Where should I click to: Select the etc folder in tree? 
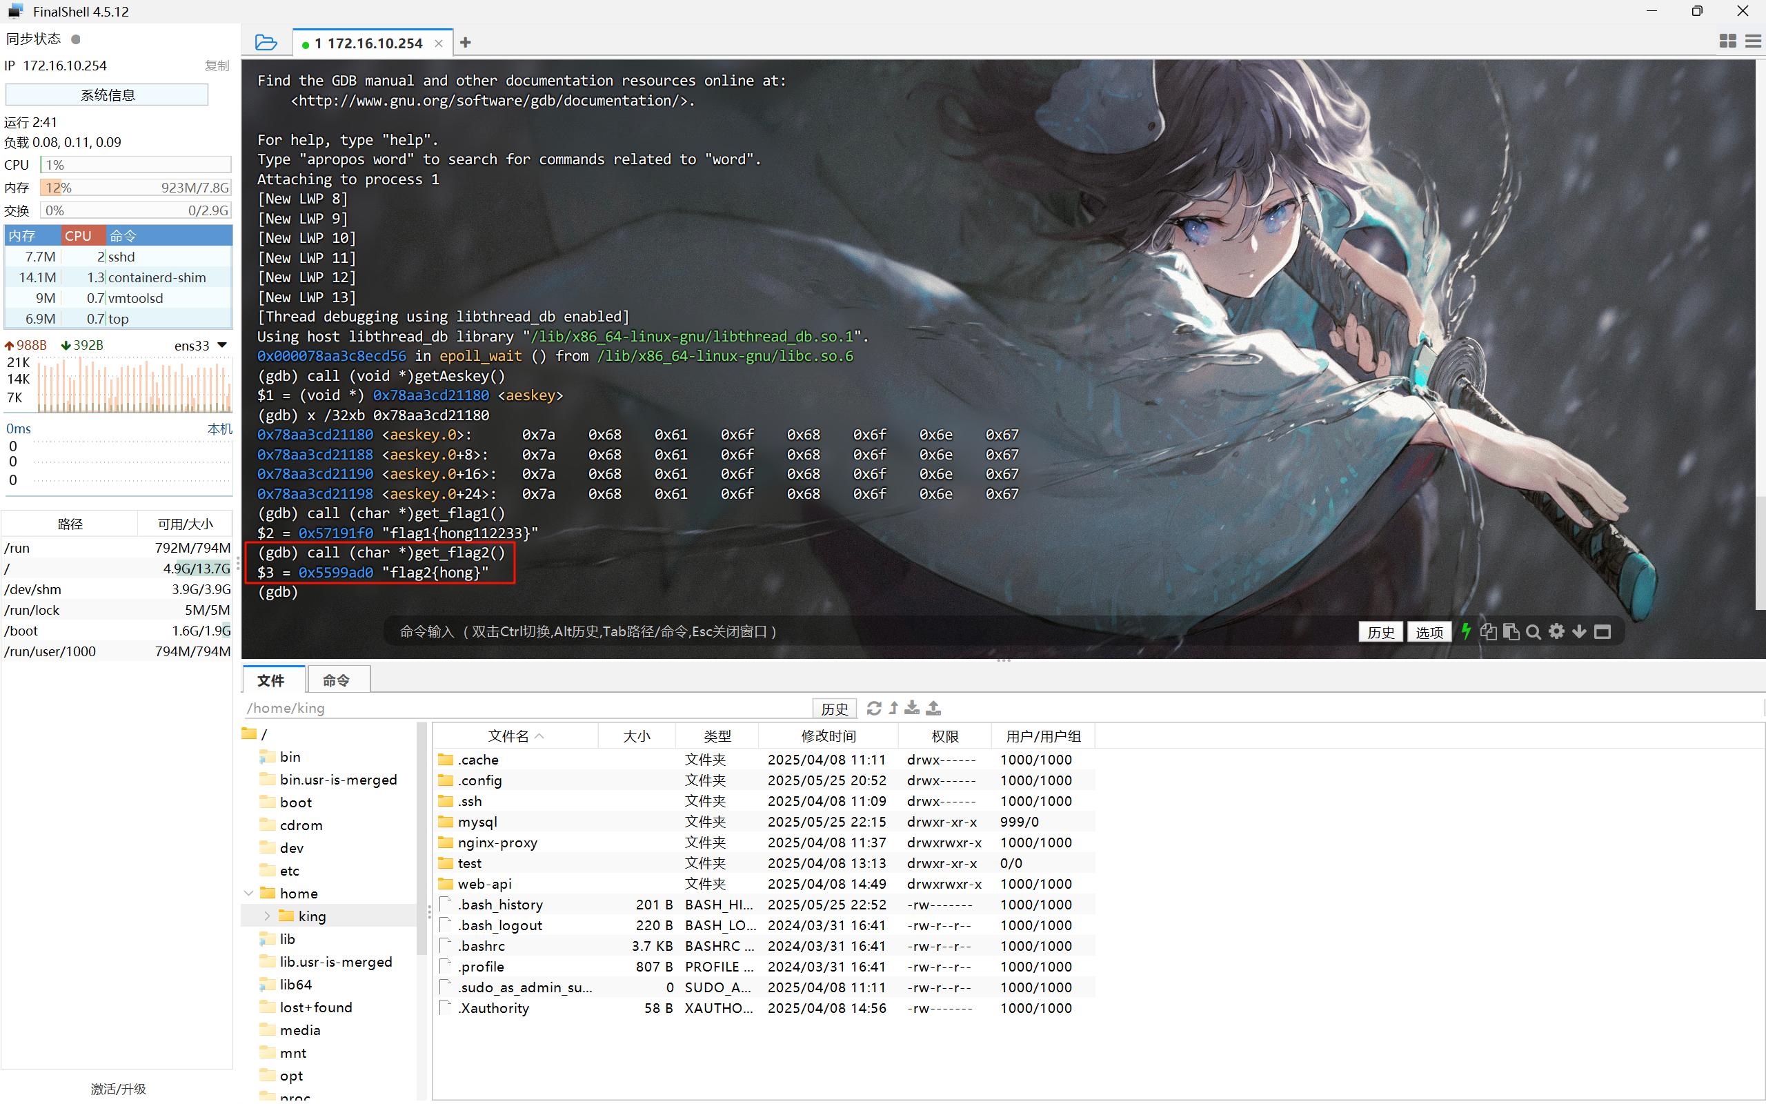tap(279, 870)
